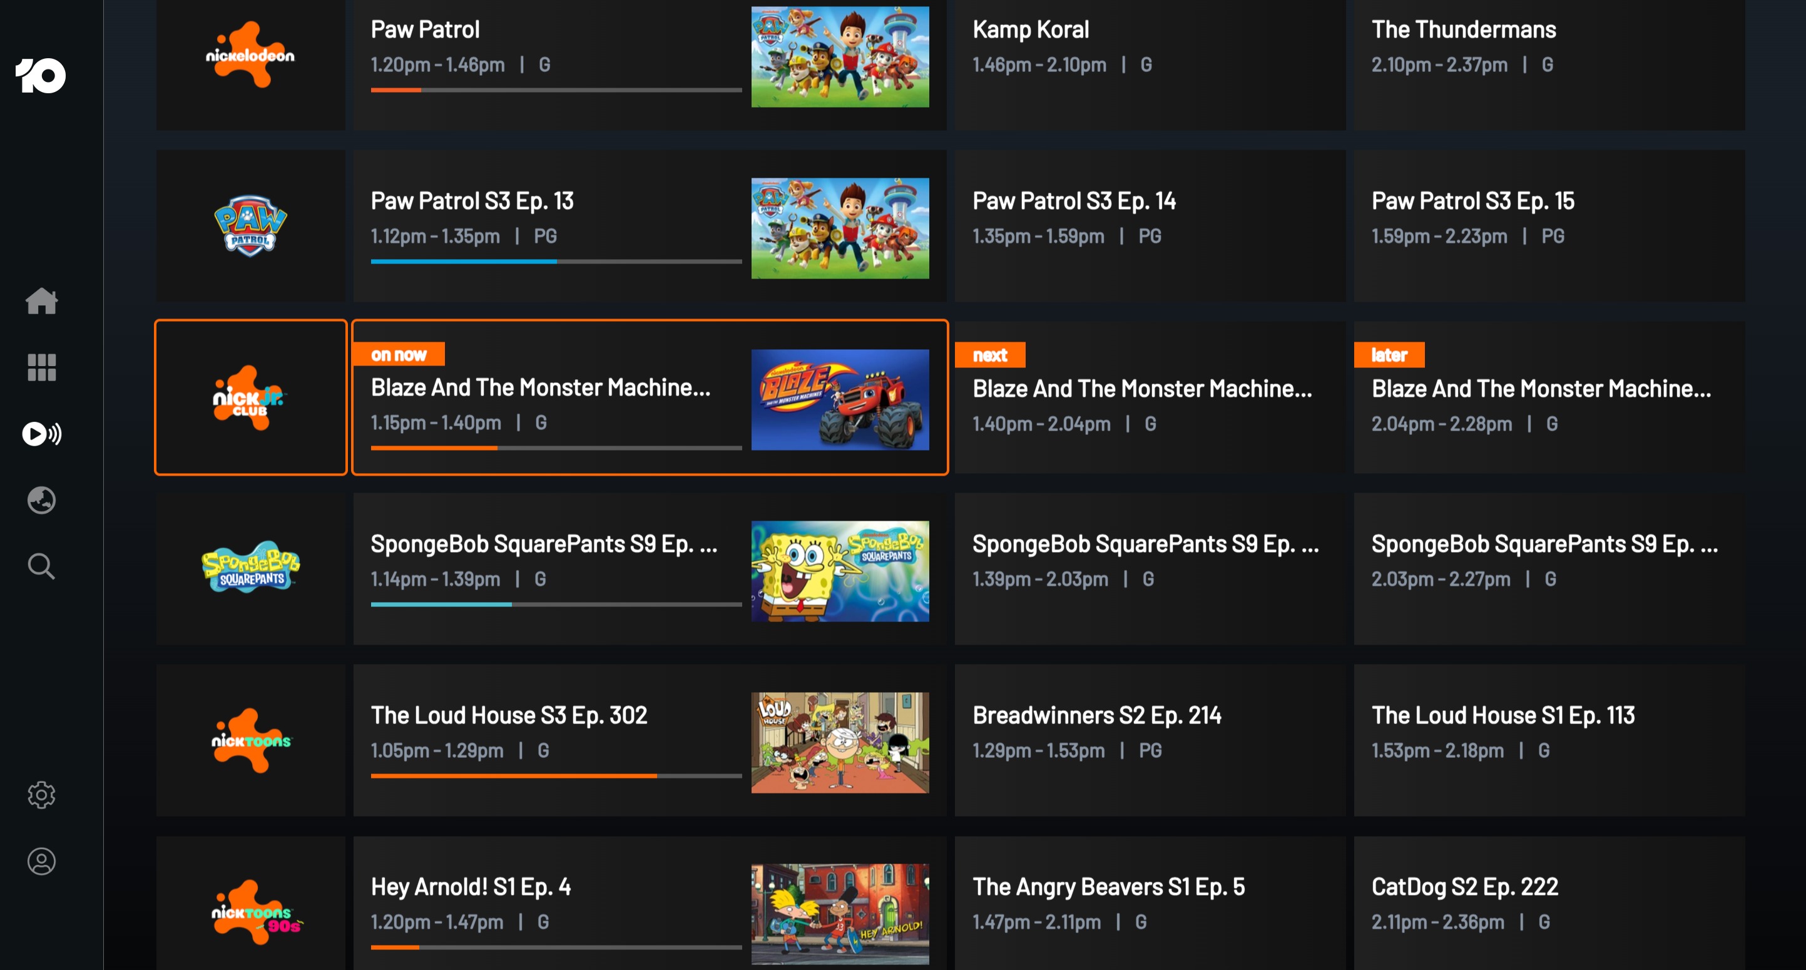Select the NickToons channel logo

(x=250, y=740)
